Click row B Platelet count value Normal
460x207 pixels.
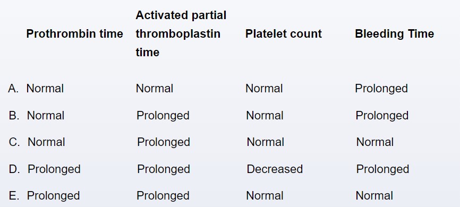pyautogui.click(x=265, y=116)
